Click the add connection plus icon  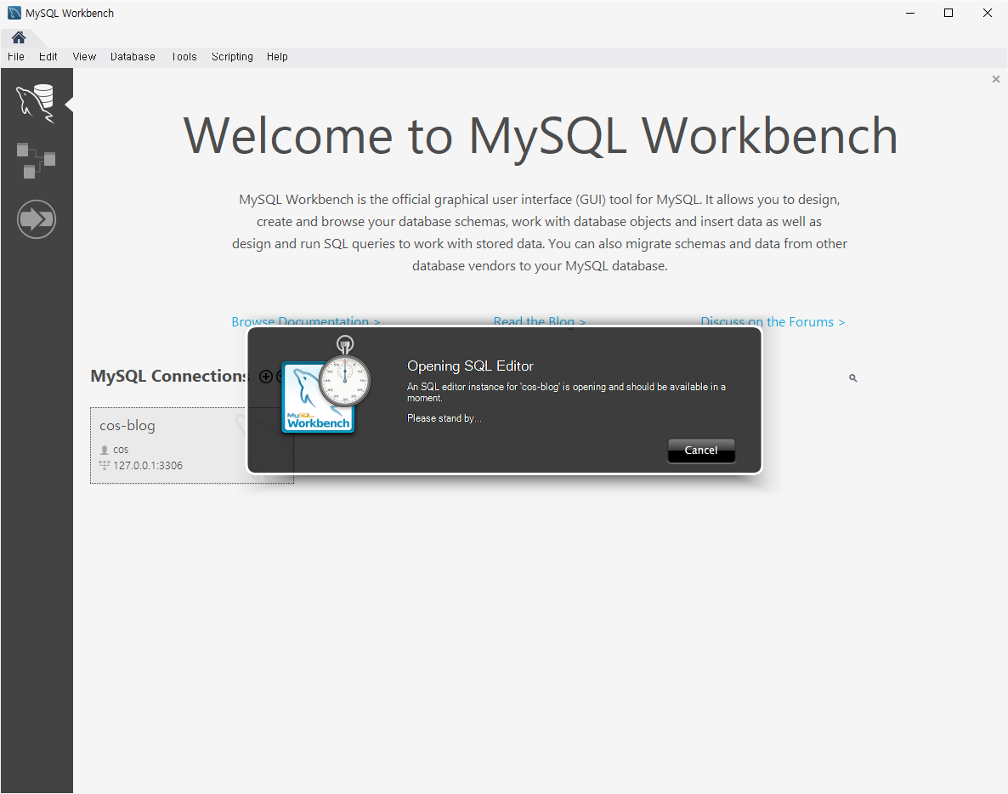click(265, 377)
